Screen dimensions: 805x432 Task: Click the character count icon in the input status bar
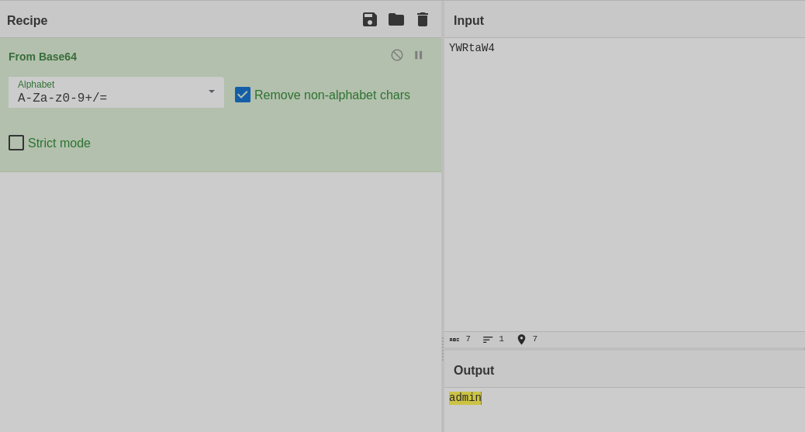(x=454, y=339)
